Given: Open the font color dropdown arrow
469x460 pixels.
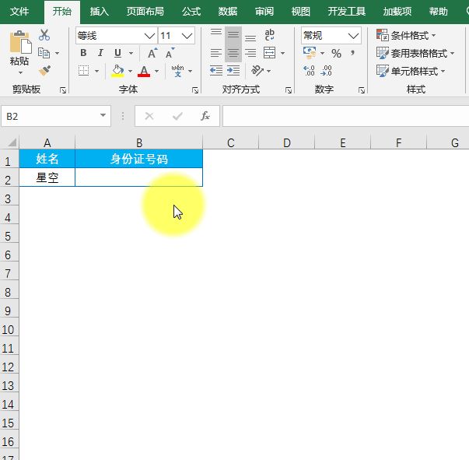Looking at the screenshot, I should [x=157, y=72].
